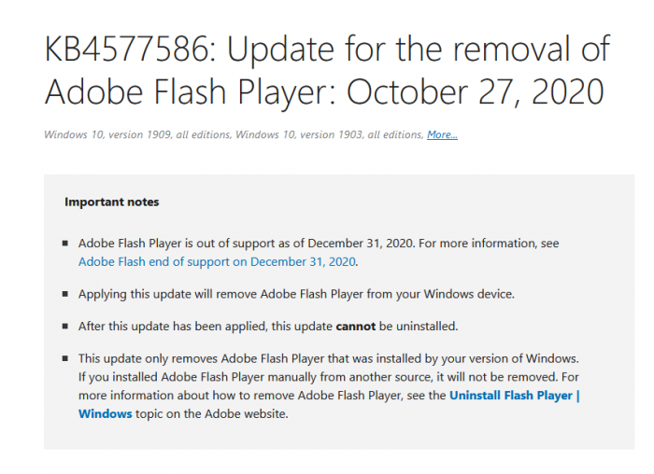Click "Windows 10, version 1903, all editions" text
Screen dimensions: 654x474
click(x=328, y=134)
